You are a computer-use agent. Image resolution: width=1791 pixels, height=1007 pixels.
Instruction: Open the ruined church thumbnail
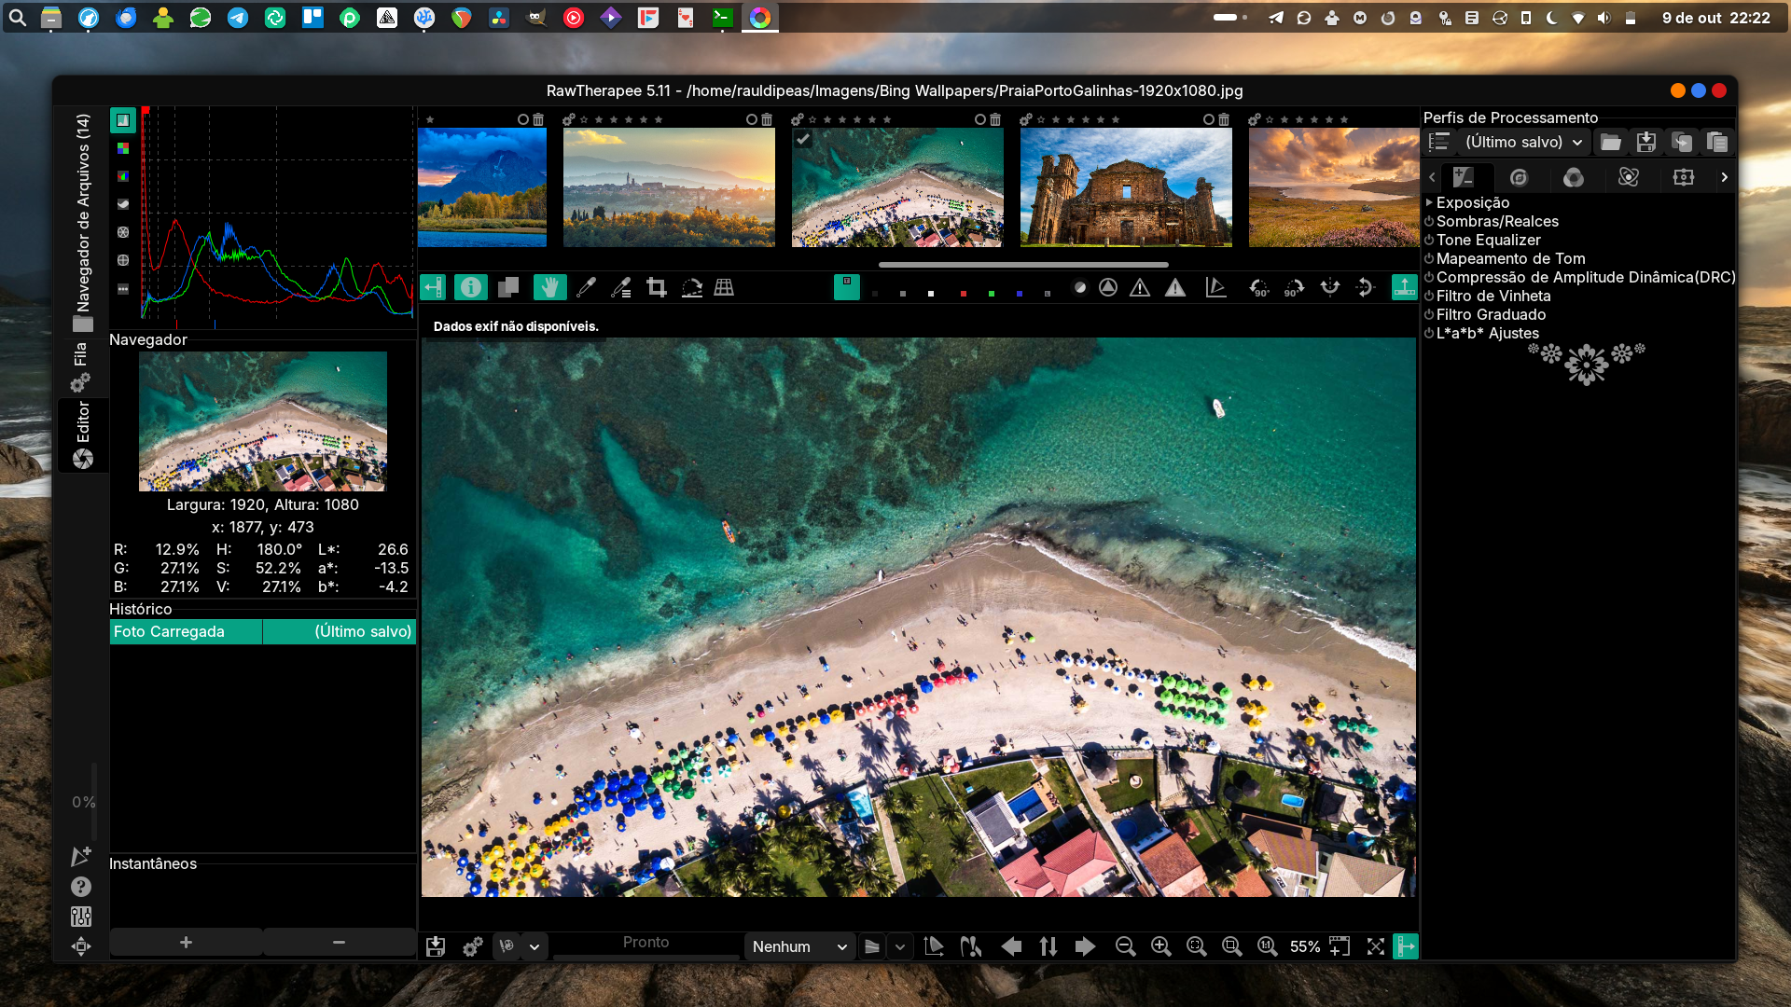pos(1126,187)
